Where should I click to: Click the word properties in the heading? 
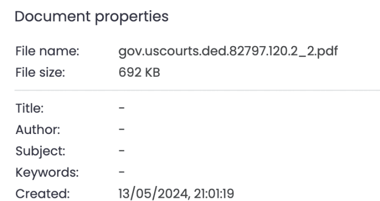tap(132, 18)
